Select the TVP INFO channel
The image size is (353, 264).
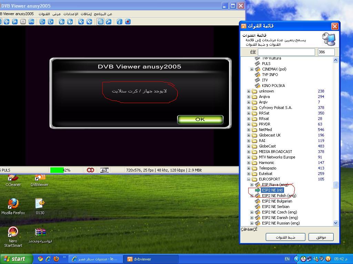(270, 75)
